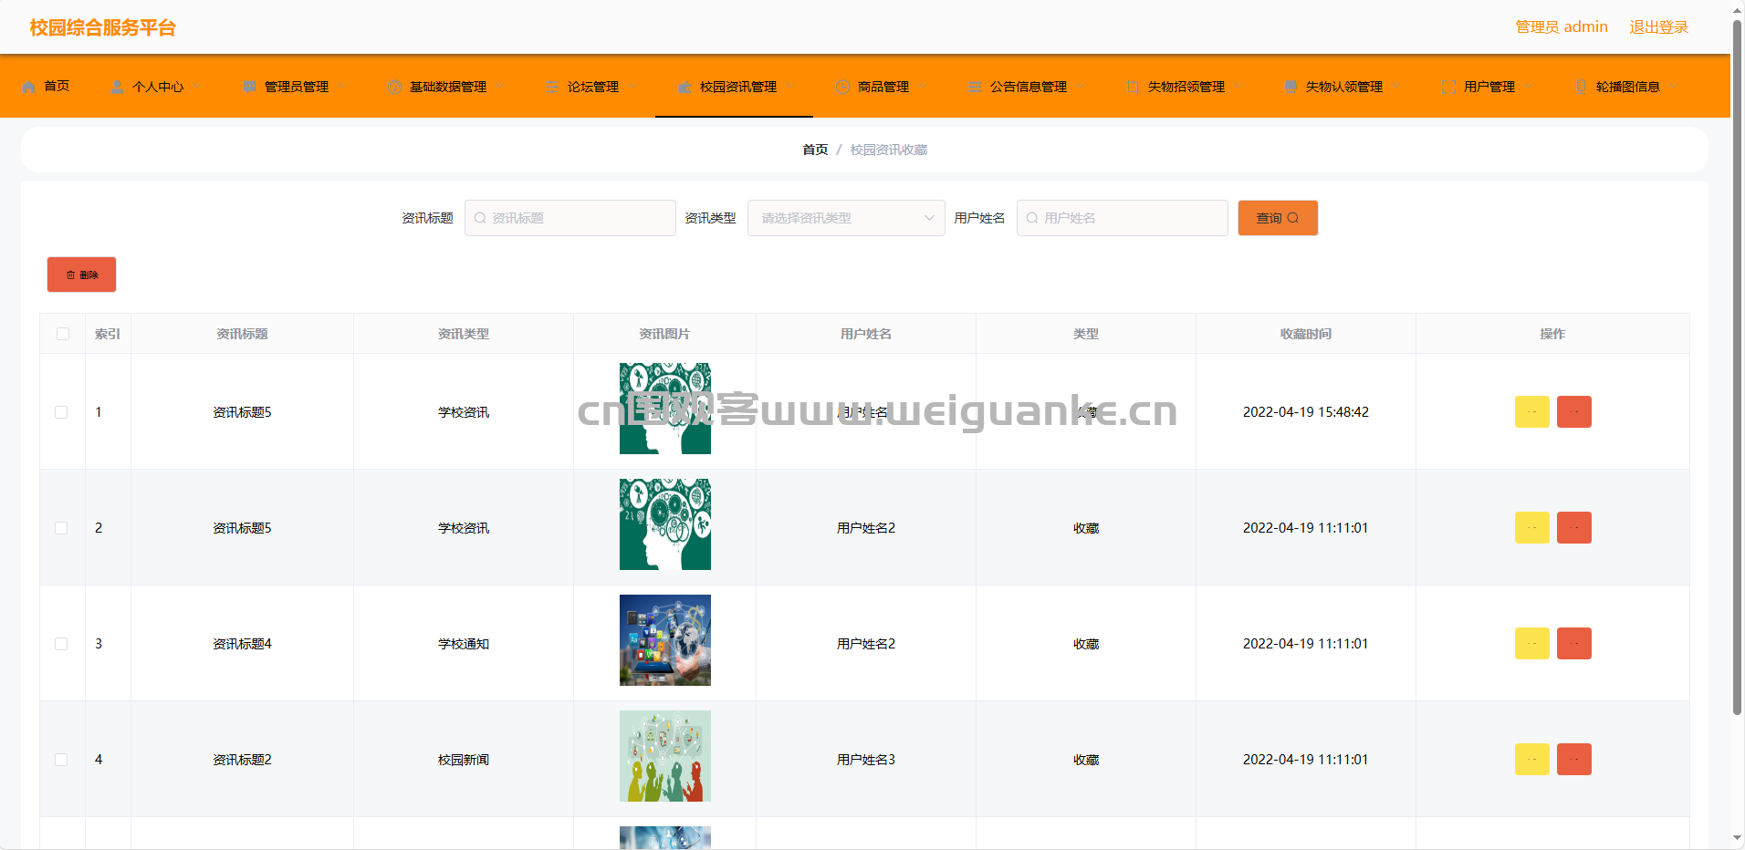Check the checkbox for row index 2
Viewport: 1745px width, 850px height.
(x=61, y=528)
